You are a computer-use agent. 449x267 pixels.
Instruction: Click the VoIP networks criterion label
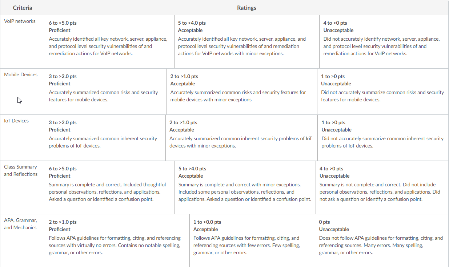click(x=20, y=21)
